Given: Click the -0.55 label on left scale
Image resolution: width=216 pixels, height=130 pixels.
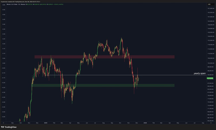Looking at the screenshot, I should 4,117.
